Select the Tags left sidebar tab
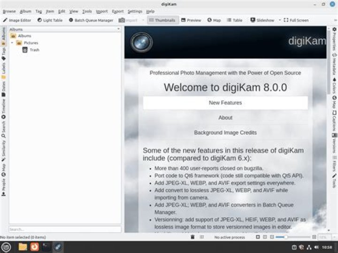338x253 pixels. 3,54
